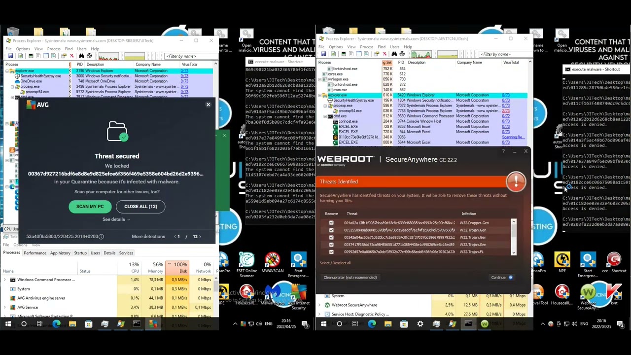Expand Webroot SecureAnywhere row in right Task Manager

(x=319, y=305)
